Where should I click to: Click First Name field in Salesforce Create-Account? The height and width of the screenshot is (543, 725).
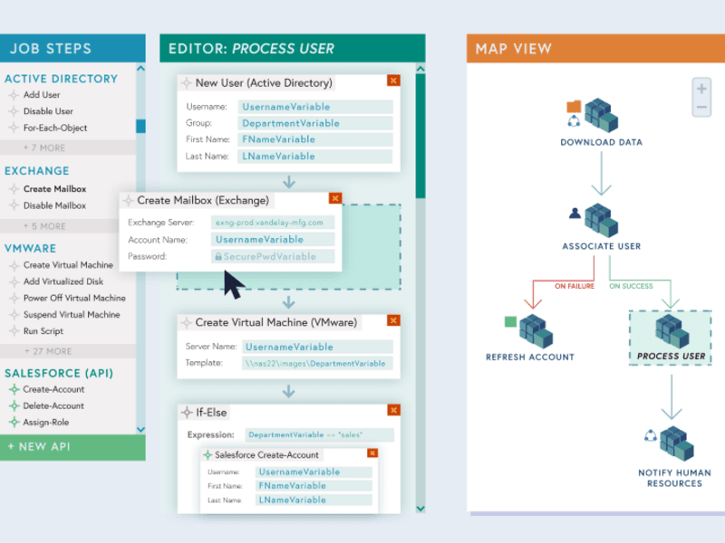314,486
